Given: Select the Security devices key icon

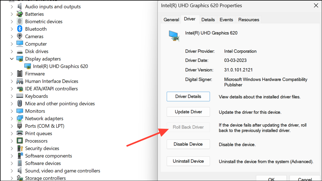Looking at the screenshot, I should pos(20,148).
